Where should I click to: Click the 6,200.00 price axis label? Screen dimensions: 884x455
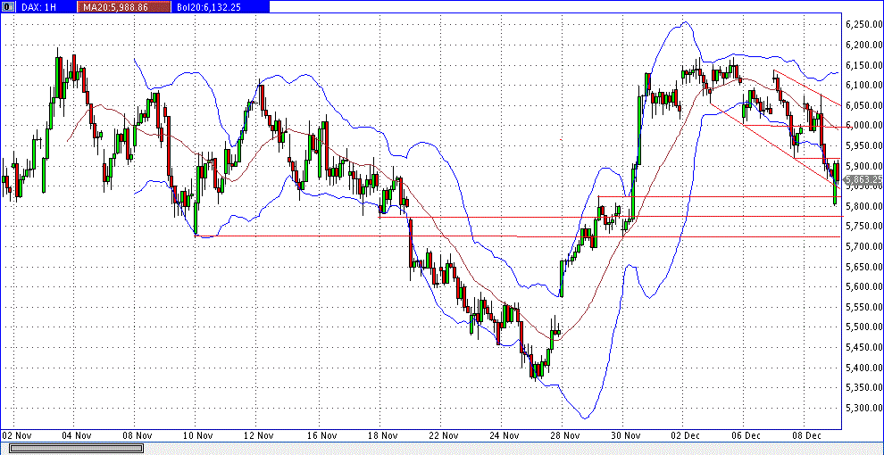tap(864, 45)
